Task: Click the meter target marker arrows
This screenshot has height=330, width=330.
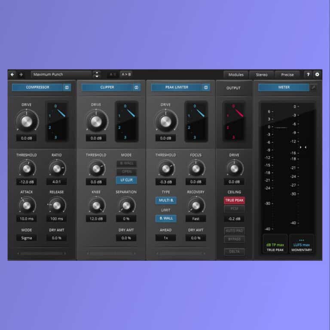Action: pyautogui.click(x=303, y=147)
